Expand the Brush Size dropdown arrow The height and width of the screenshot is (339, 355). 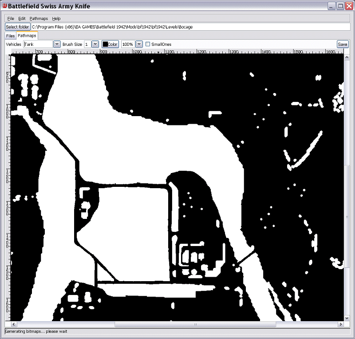pos(95,44)
